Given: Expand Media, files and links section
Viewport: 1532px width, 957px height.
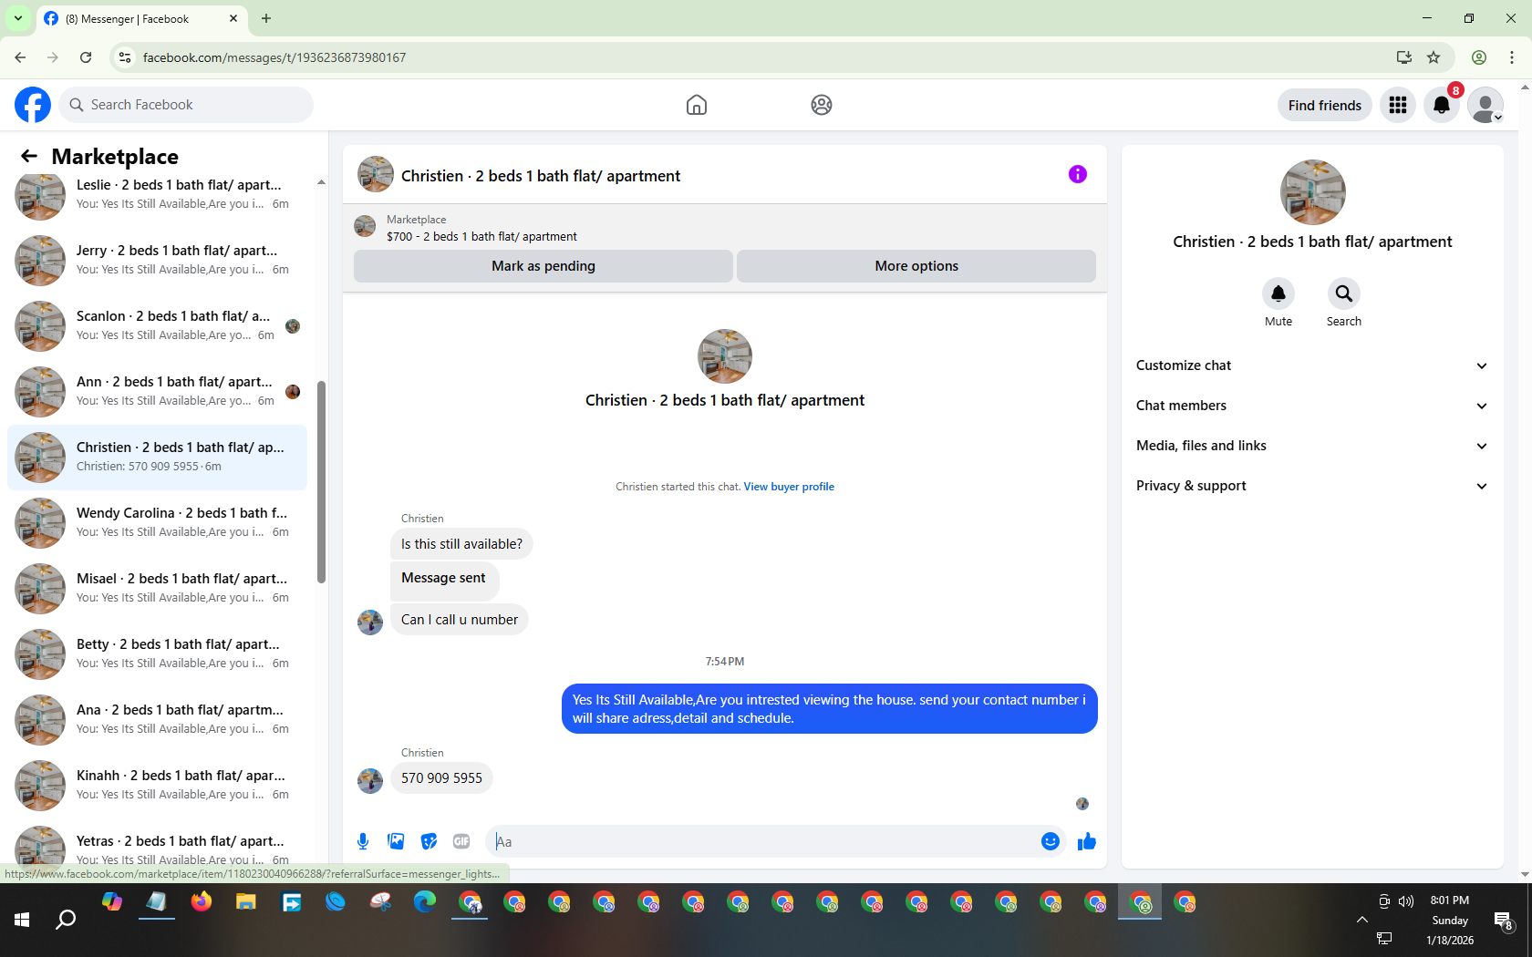Looking at the screenshot, I should coord(1311,446).
